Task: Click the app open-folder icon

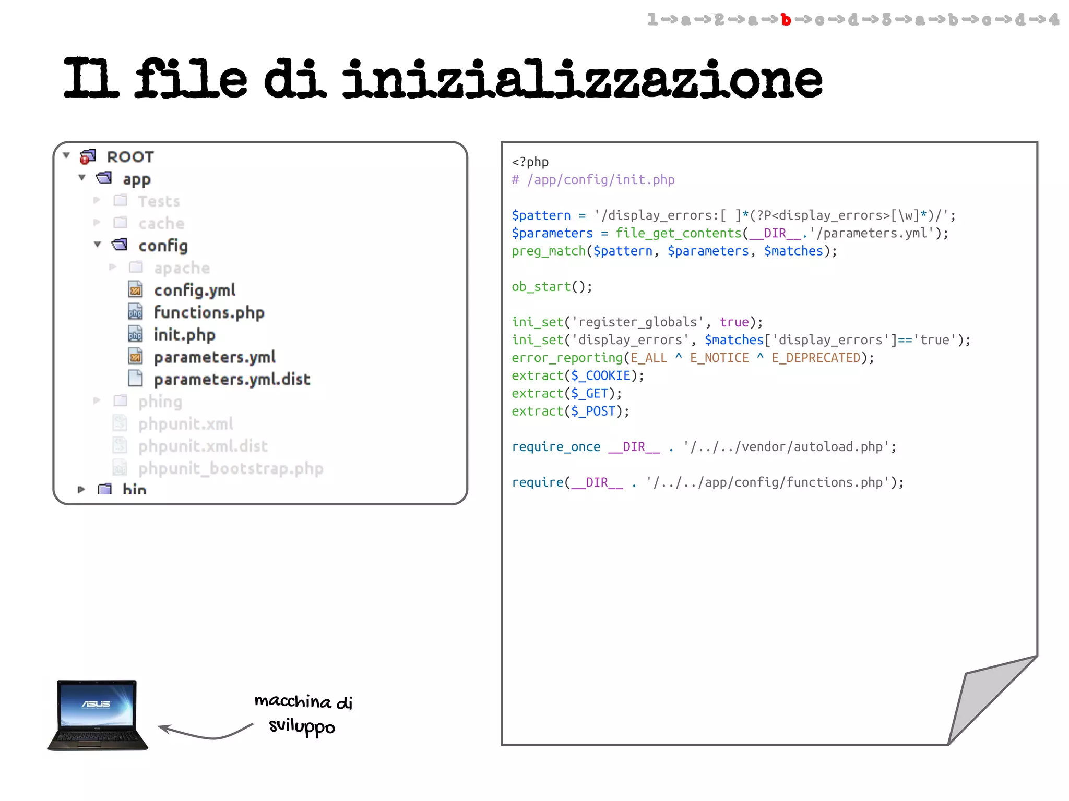Action: 104,178
